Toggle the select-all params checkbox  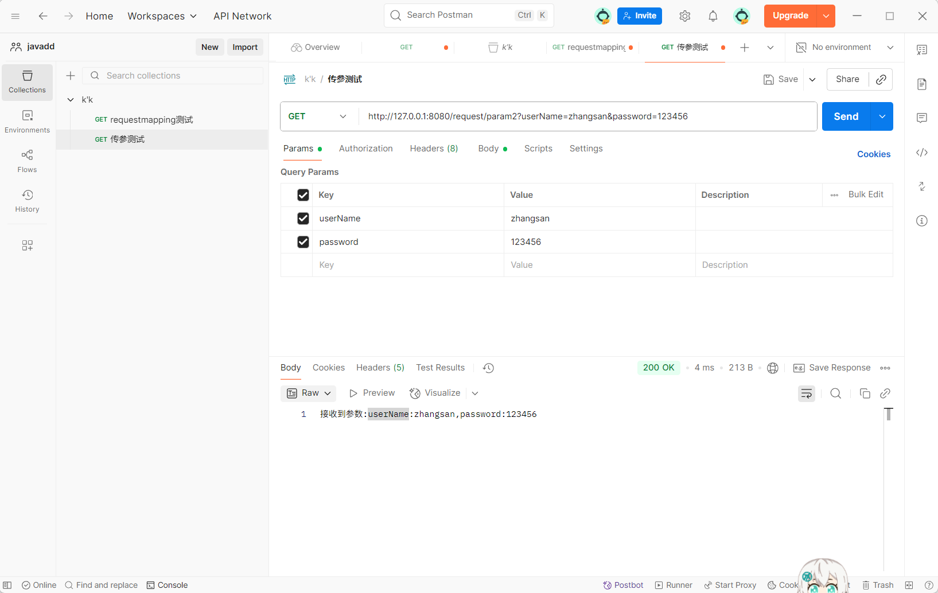pos(303,195)
